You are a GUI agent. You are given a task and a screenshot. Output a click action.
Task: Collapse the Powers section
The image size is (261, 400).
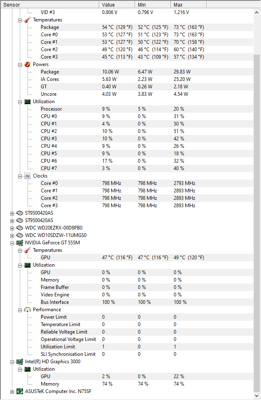(20, 64)
